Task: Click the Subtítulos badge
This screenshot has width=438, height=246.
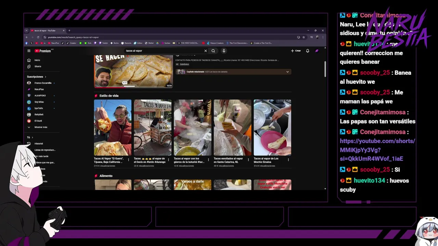Action: [184, 64]
